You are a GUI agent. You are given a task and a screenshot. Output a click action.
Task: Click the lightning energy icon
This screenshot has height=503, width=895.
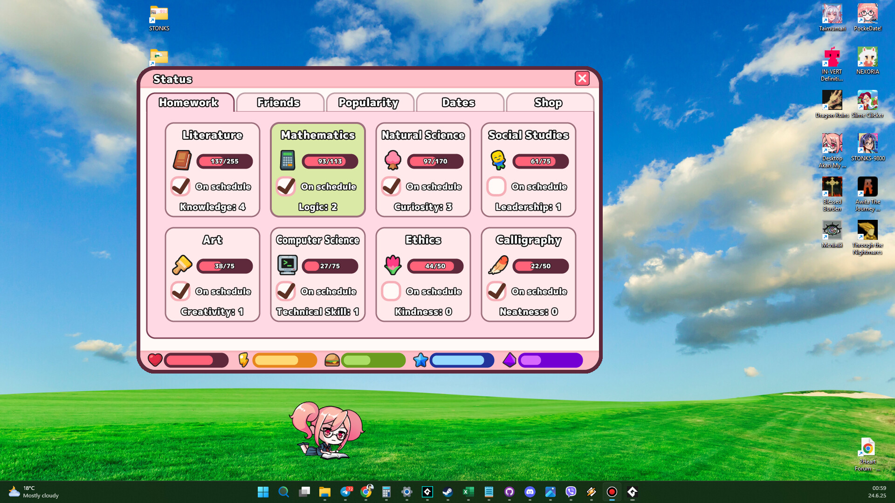point(243,360)
